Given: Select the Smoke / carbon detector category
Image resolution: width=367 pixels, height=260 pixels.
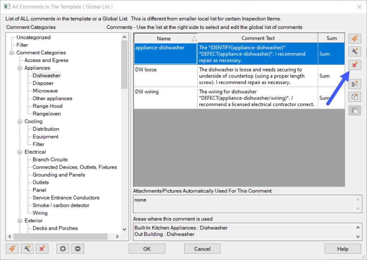Looking at the screenshot, I should (61, 205).
